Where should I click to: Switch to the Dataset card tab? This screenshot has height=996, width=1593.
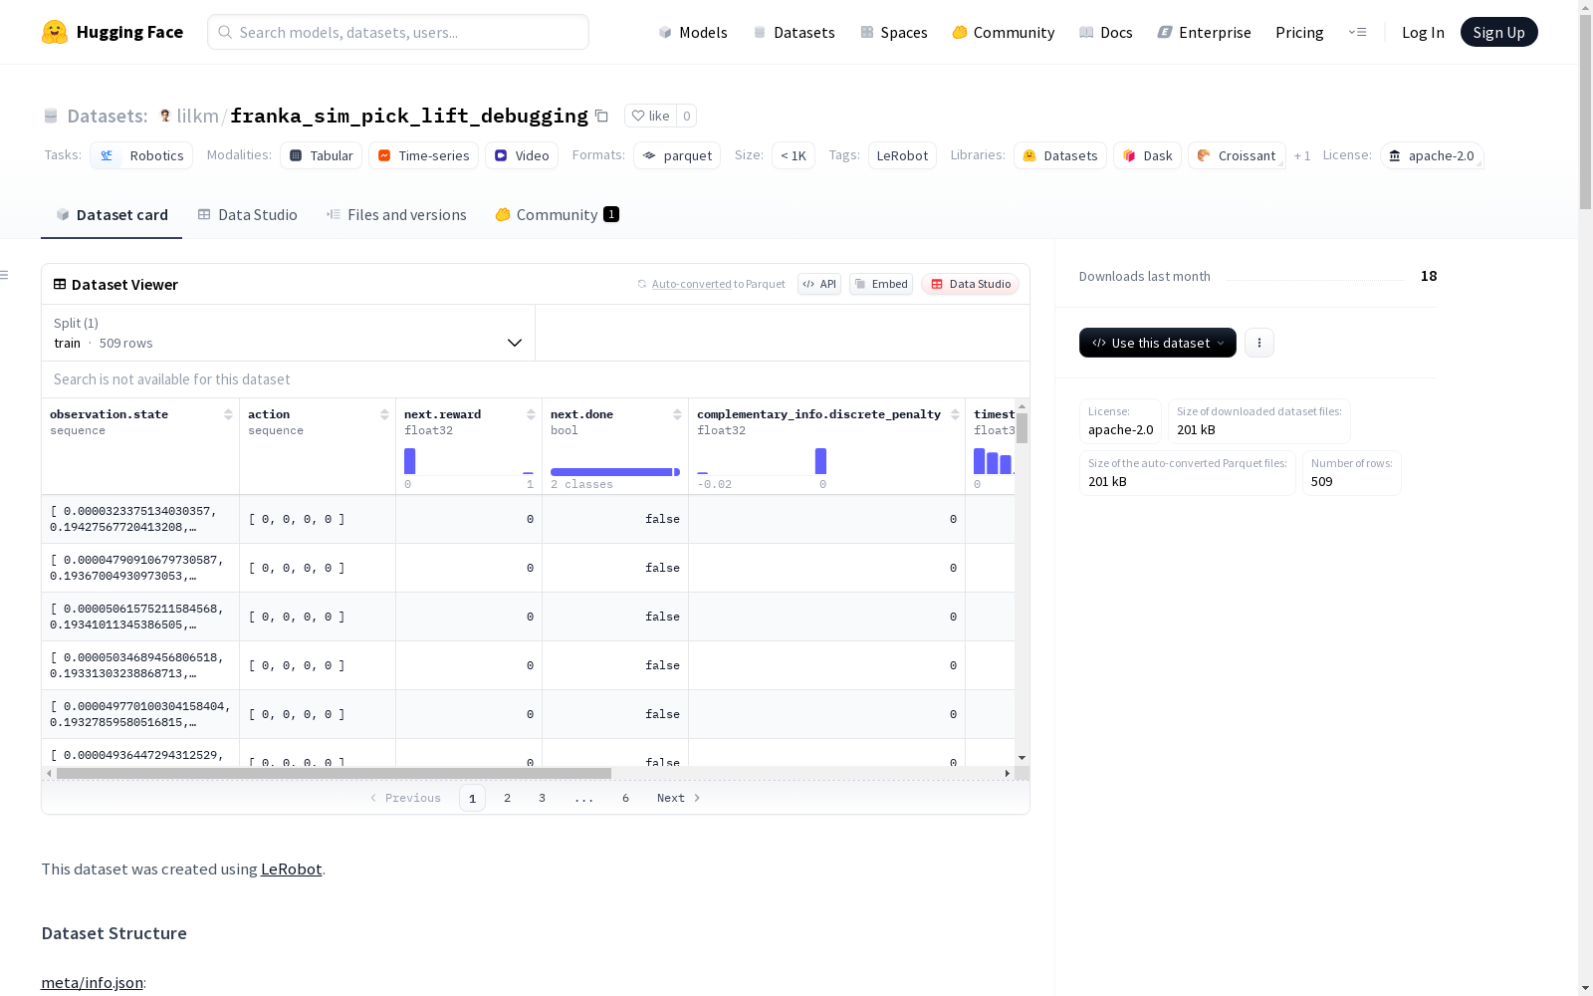pos(112,214)
